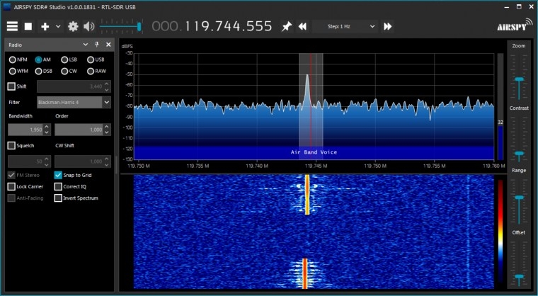Click the lower waterfall signal trace
538x296 pixels.
pos(304,273)
